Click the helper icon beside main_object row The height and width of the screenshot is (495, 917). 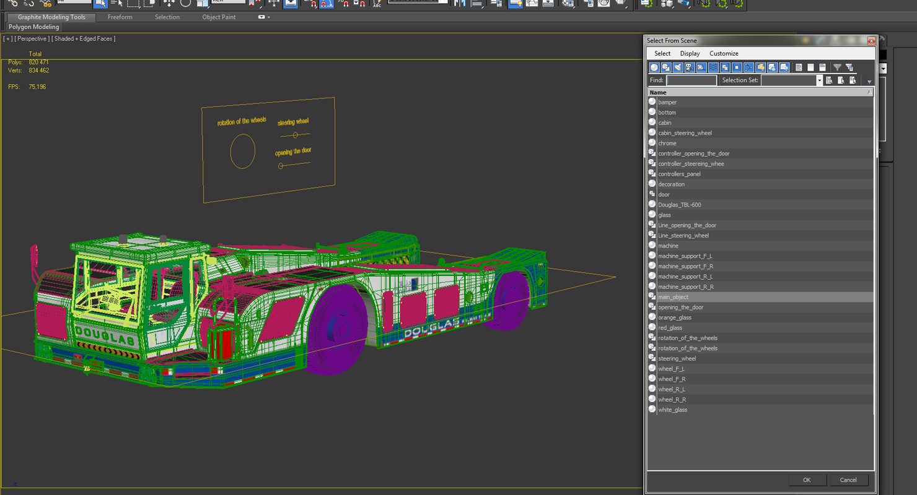click(652, 297)
